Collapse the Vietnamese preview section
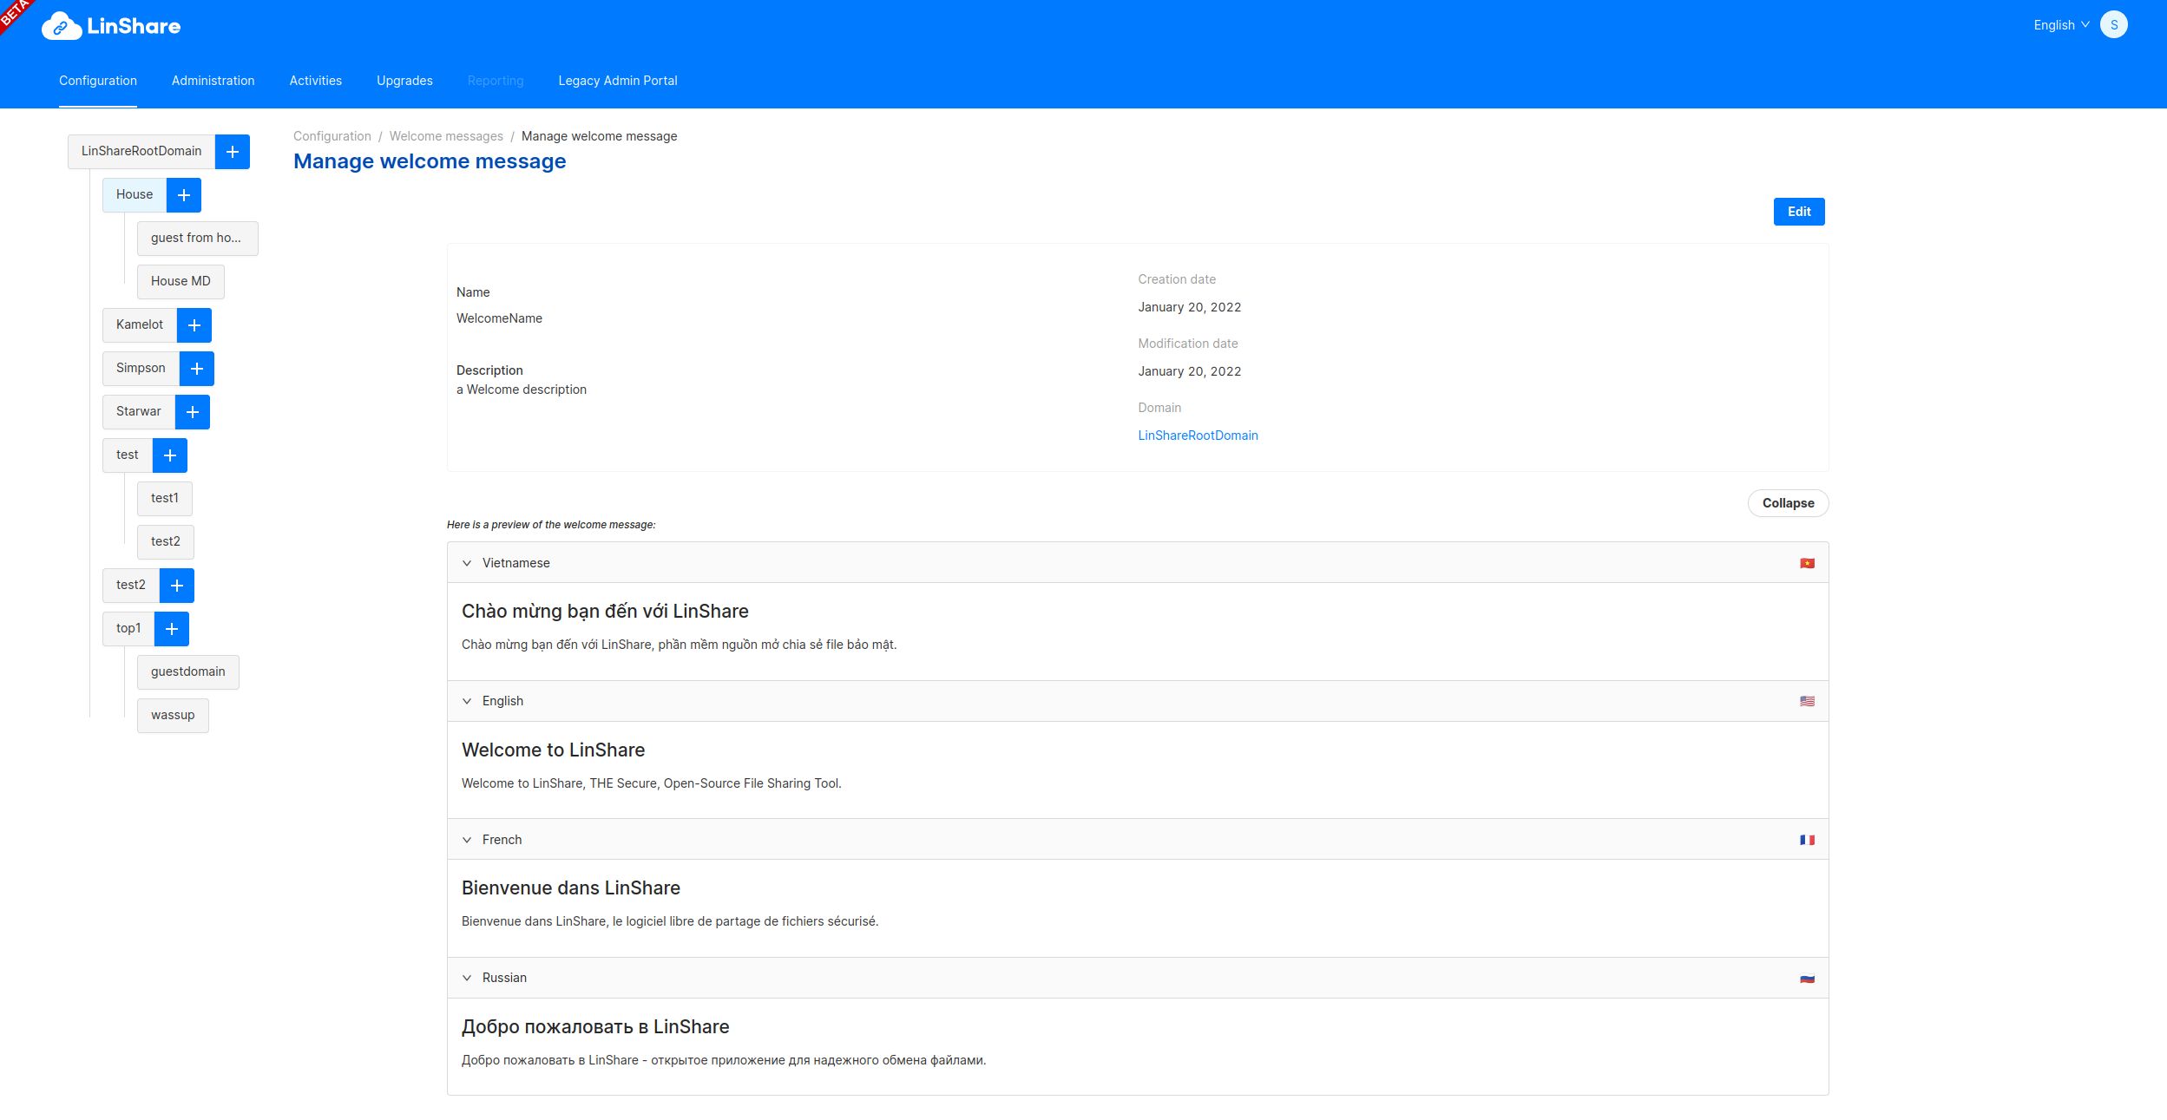The image size is (2167, 1120). point(467,563)
